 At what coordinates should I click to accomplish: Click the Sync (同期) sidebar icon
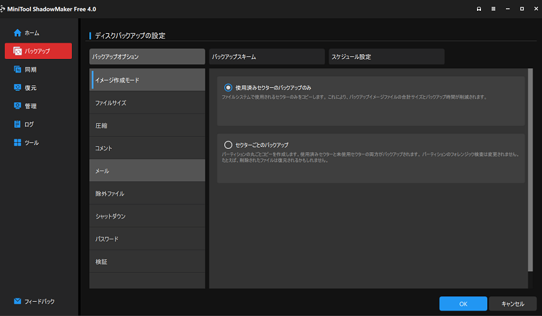(x=18, y=70)
